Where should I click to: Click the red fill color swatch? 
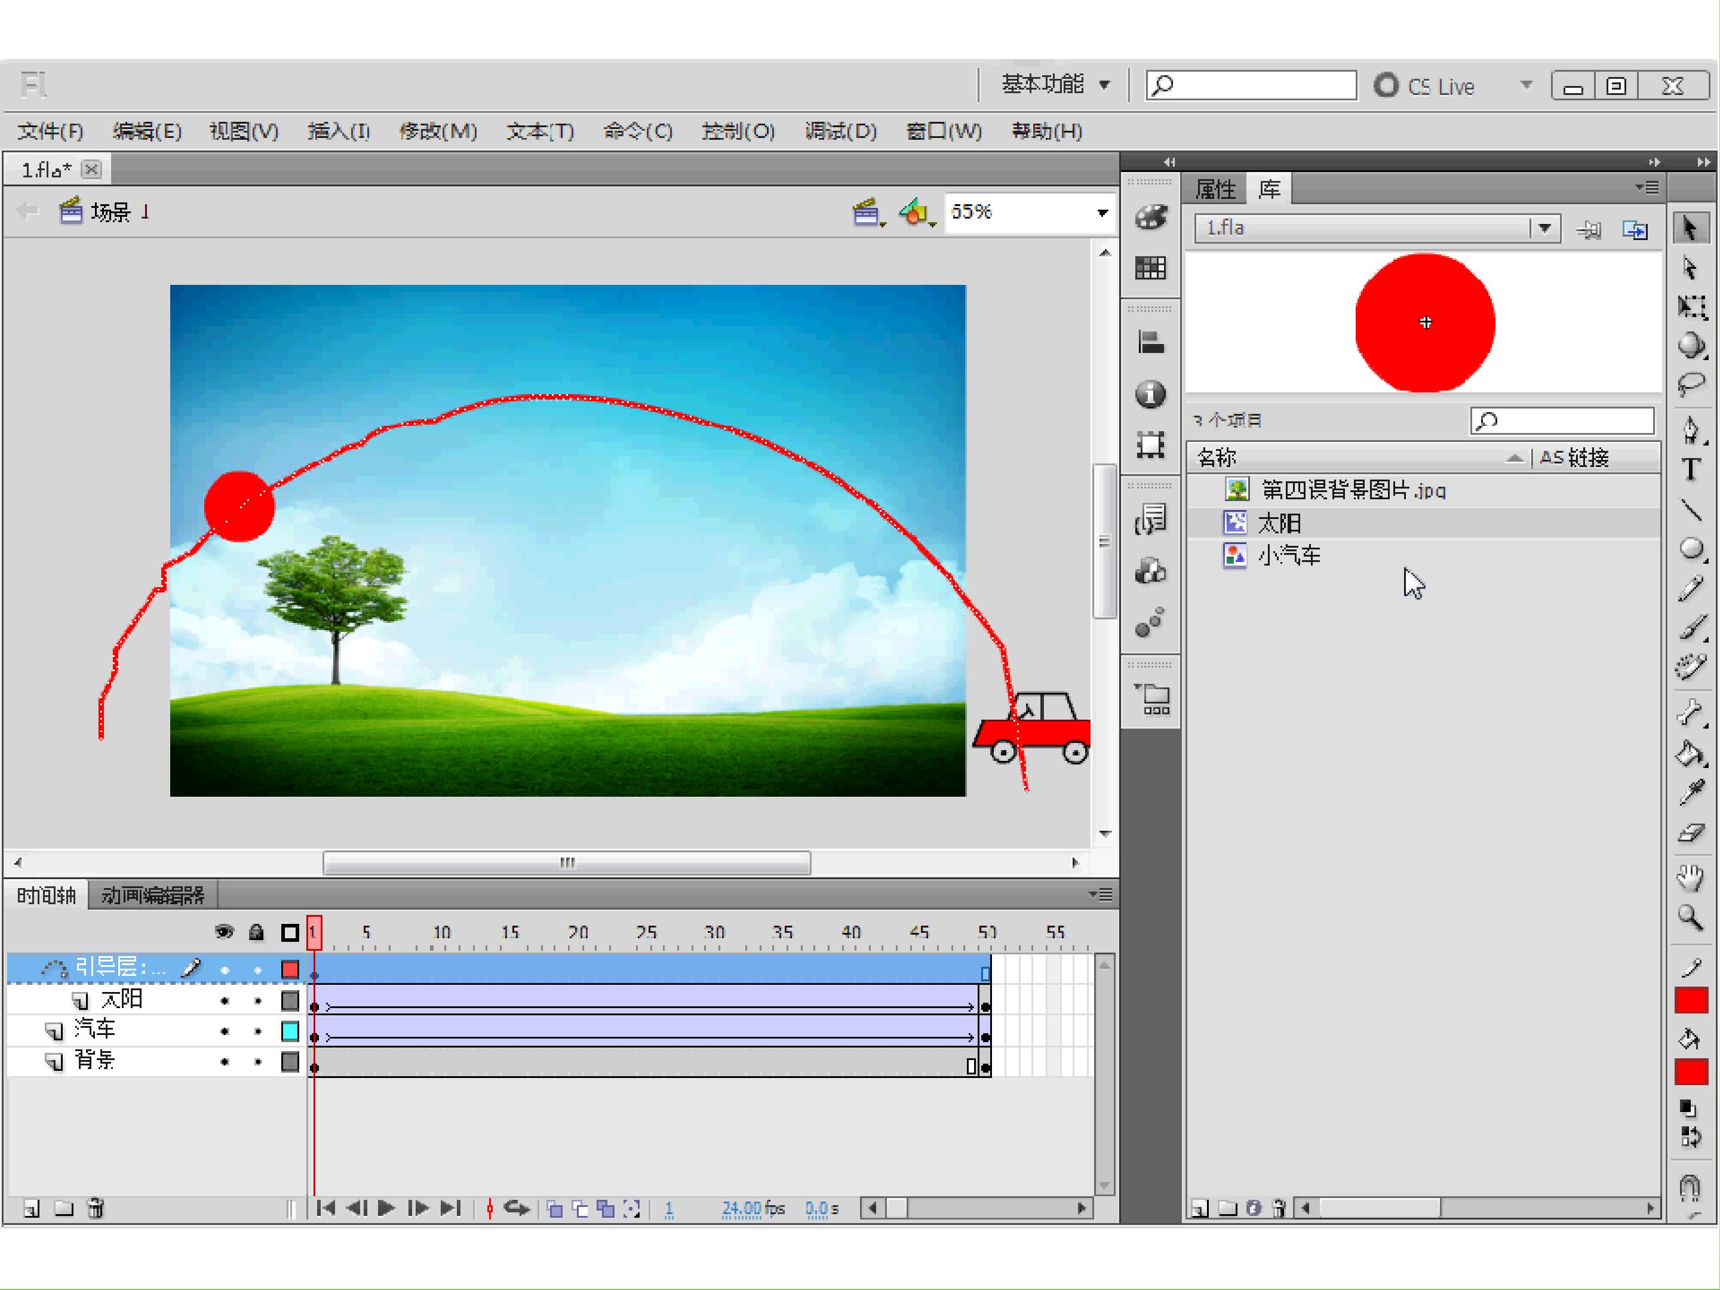(x=1691, y=1072)
